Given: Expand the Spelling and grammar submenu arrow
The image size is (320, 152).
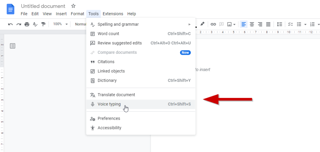Looking at the screenshot, I should (190, 24).
